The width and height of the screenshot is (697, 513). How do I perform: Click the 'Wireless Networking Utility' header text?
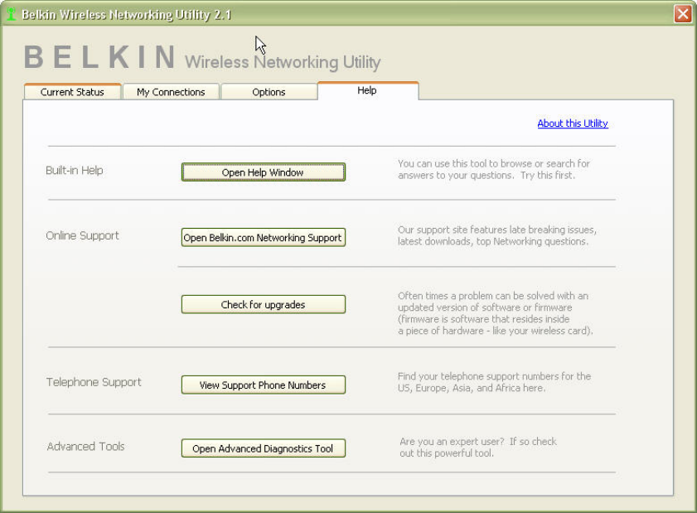pyautogui.click(x=283, y=62)
